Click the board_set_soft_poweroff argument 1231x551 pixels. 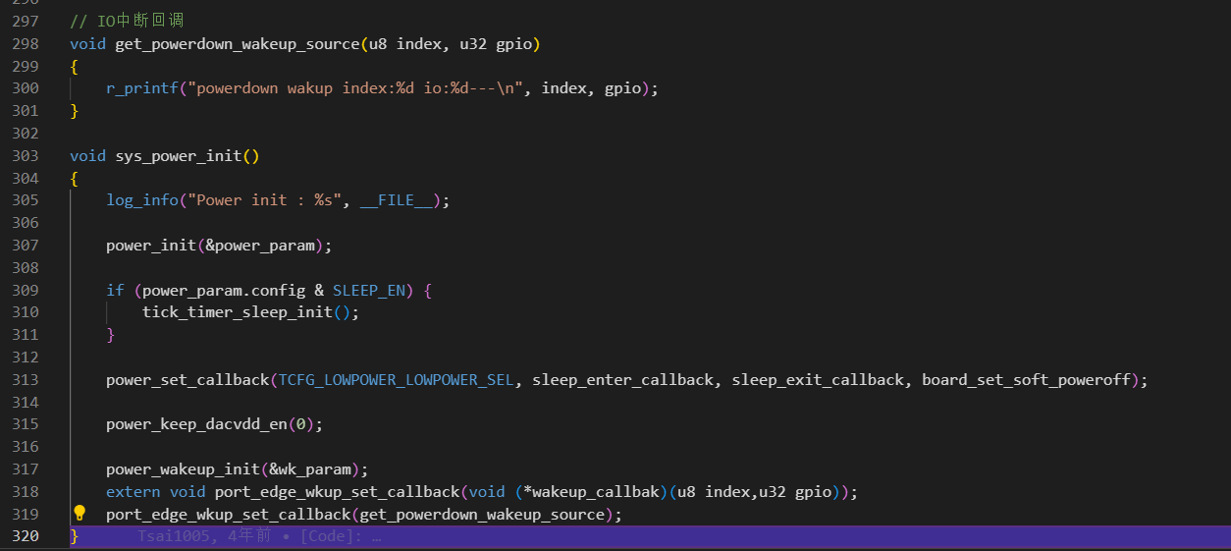click(x=1025, y=379)
